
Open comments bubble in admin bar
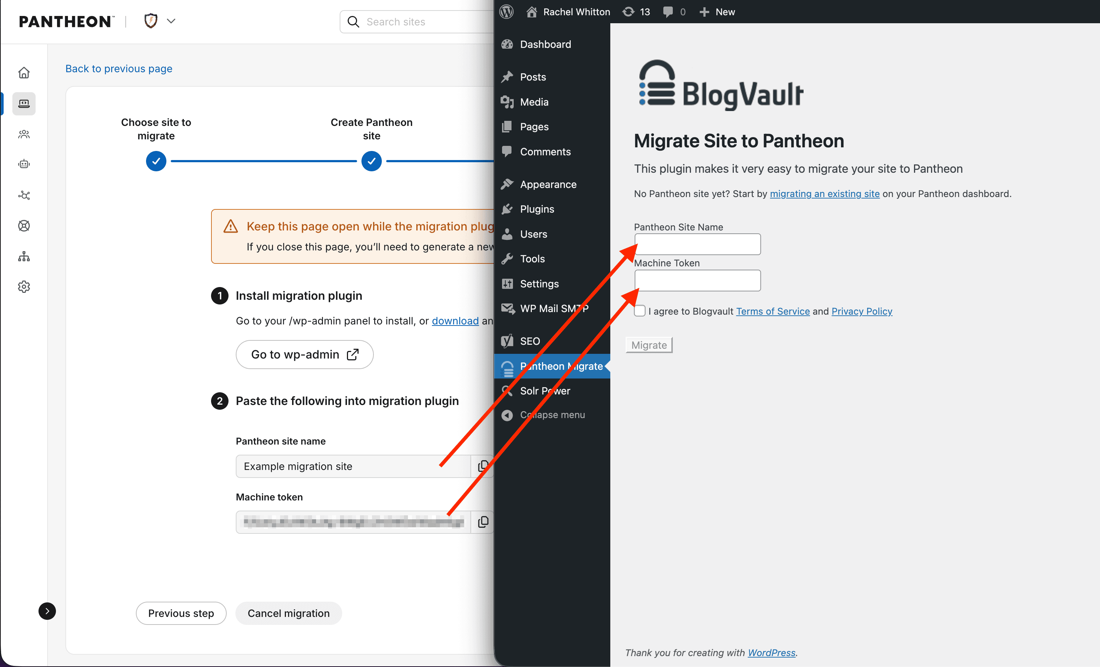click(674, 12)
